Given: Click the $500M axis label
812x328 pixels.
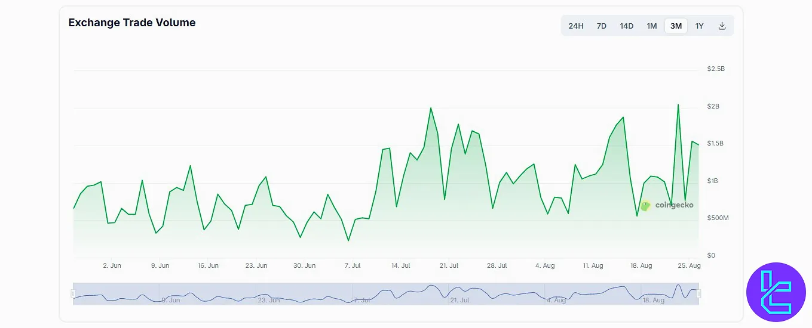Looking at the screenshot, I should pyautogui.click(x=718, y=218).
